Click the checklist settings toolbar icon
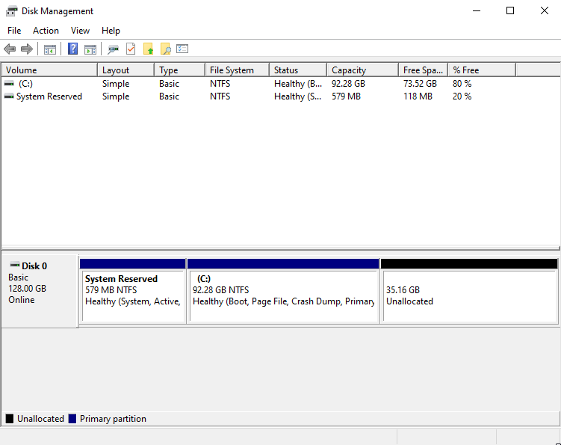This screenshot has width=561, height=445. pyautogui.click(x=182, y=49)
